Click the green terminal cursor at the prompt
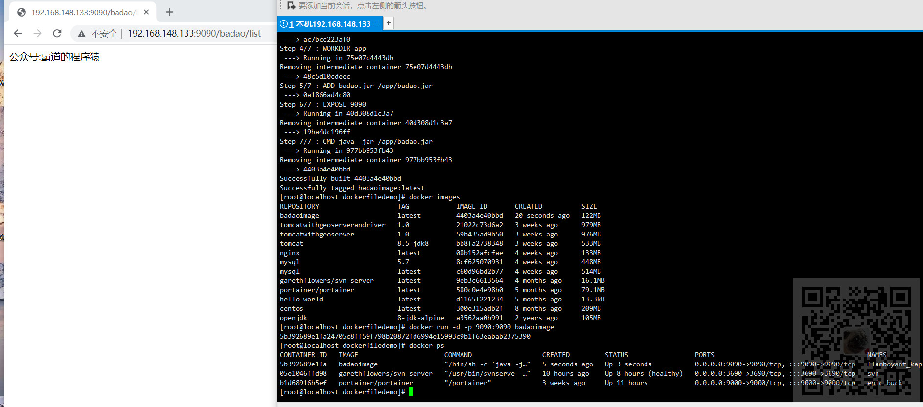 411,392
